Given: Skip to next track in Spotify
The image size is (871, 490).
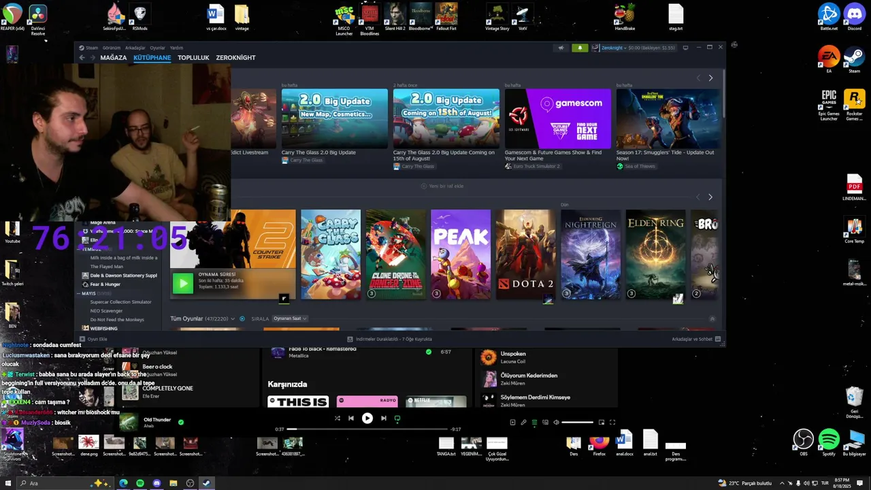Looking at the screenshot, I should (384, 419).
